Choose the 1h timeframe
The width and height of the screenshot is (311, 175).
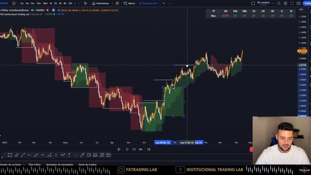(51, 3)
